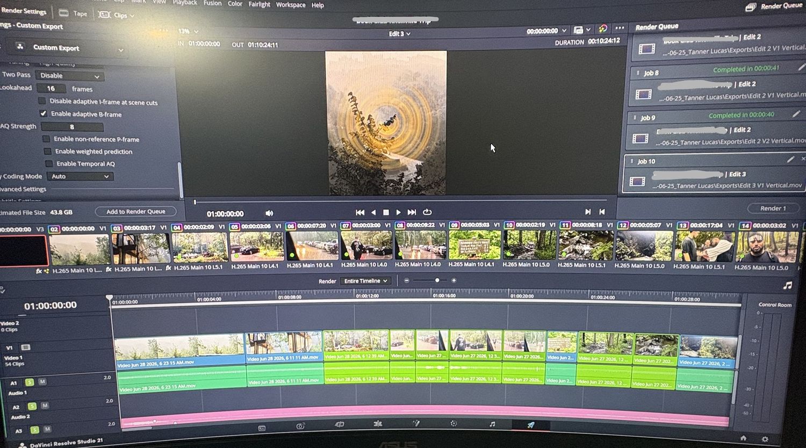Jump to first frame in viewer transport
Screen dimensions: 806x448
360,213
